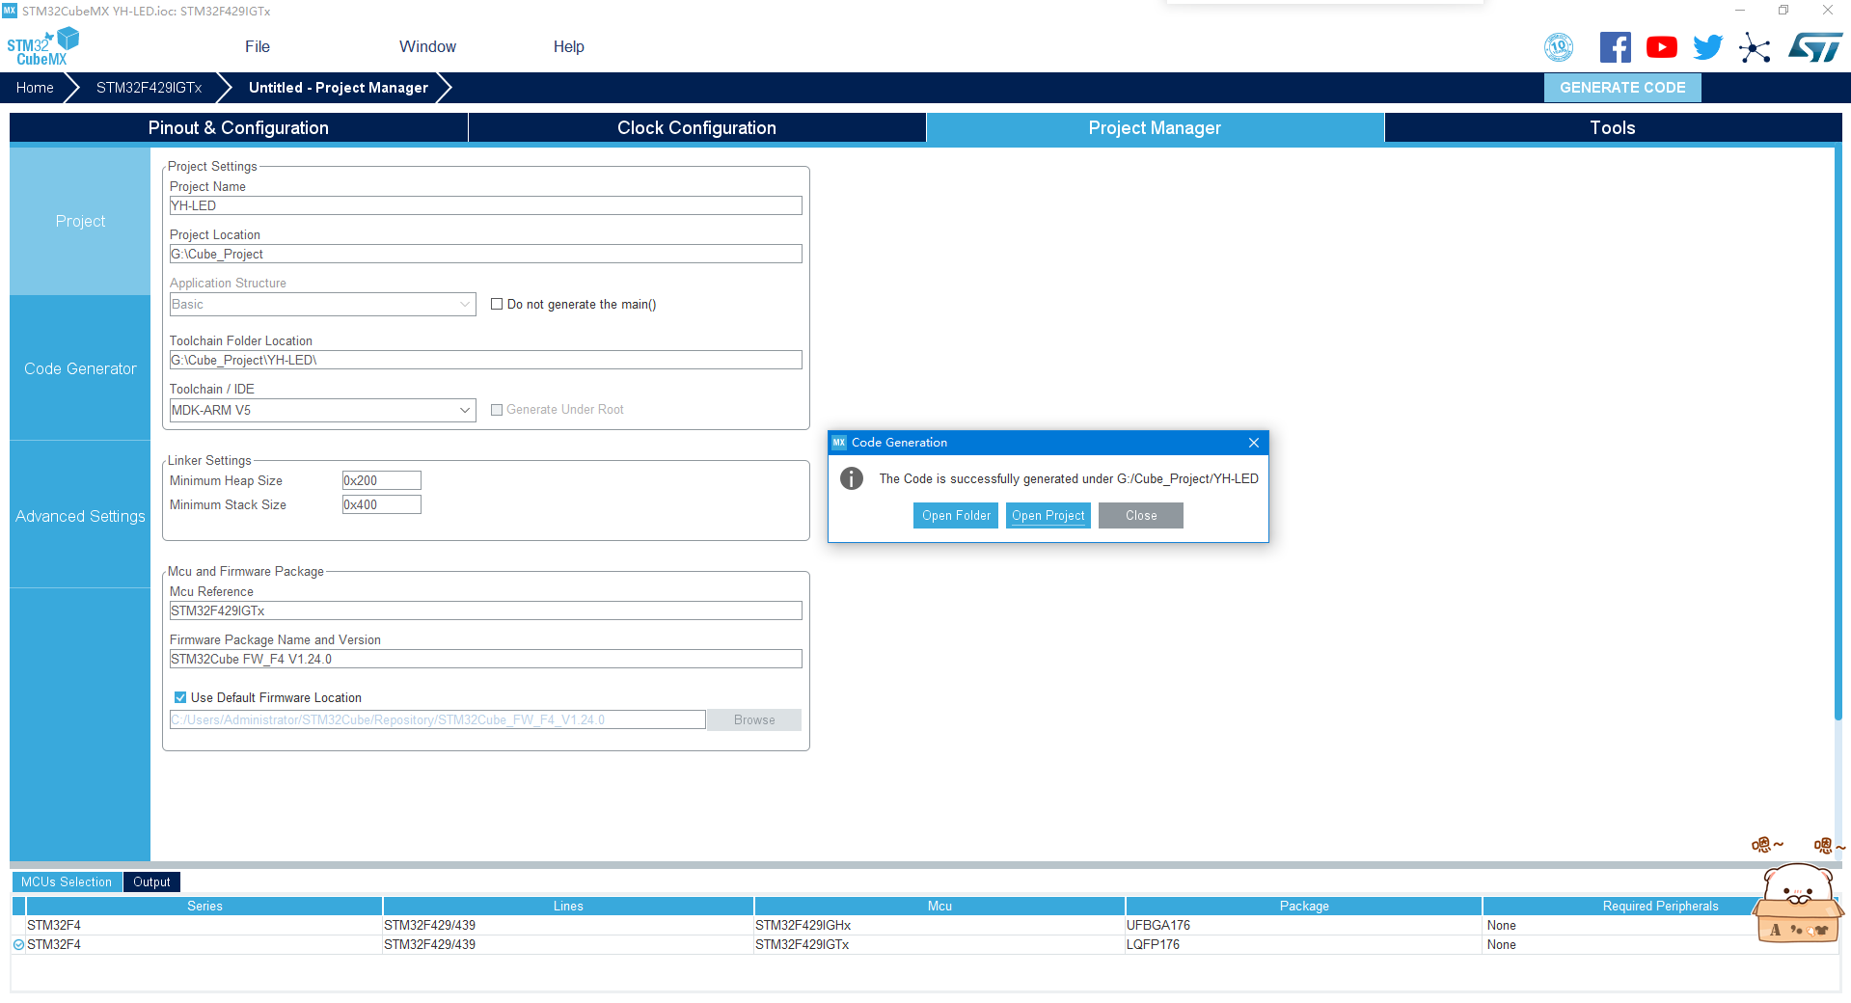Uncheck Use Default Firmware Location
This screenshot has width=1851, height=1003.
(180, 697)
